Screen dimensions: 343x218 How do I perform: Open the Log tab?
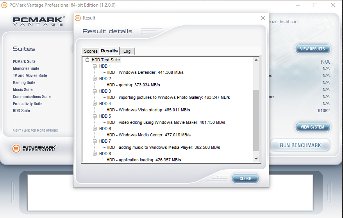click(127, 51)
